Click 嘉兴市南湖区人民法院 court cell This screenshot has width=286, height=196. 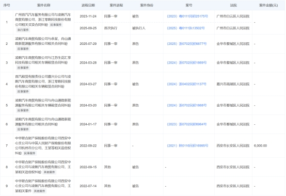pyautogui.click(x=233, y=84)
